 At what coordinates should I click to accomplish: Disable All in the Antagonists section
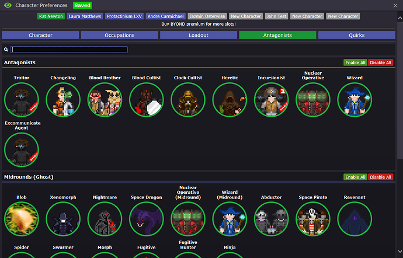(381, 62)
